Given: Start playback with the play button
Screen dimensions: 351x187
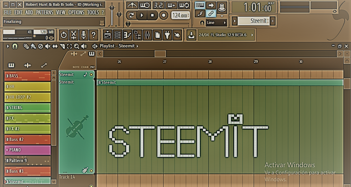Looking at the screenshot, I should pyautogui.click(x=142, y=15).
